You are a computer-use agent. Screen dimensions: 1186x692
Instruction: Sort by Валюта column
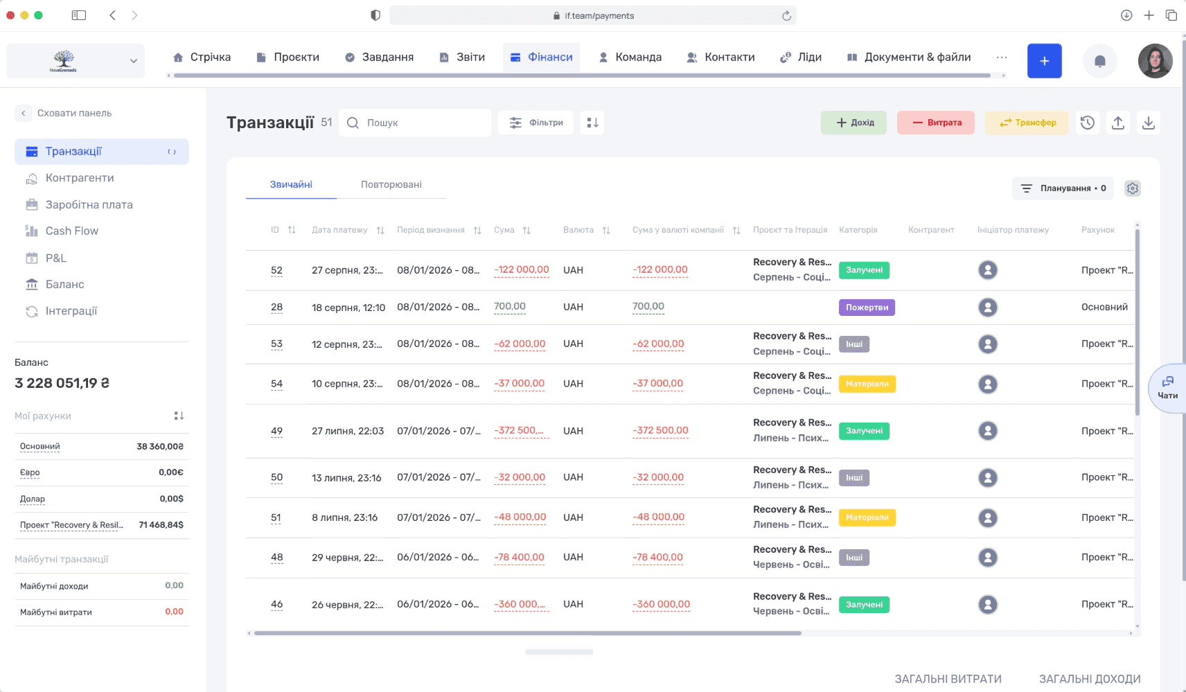(x=606, y=230)
